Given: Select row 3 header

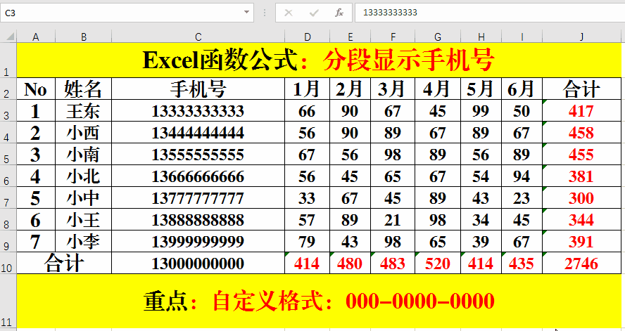Looking at the screenshot, I should (8, 110).
